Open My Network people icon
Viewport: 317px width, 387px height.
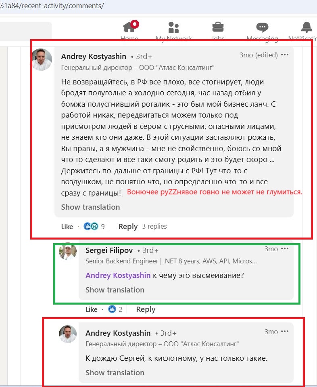(x=173, y=27)
